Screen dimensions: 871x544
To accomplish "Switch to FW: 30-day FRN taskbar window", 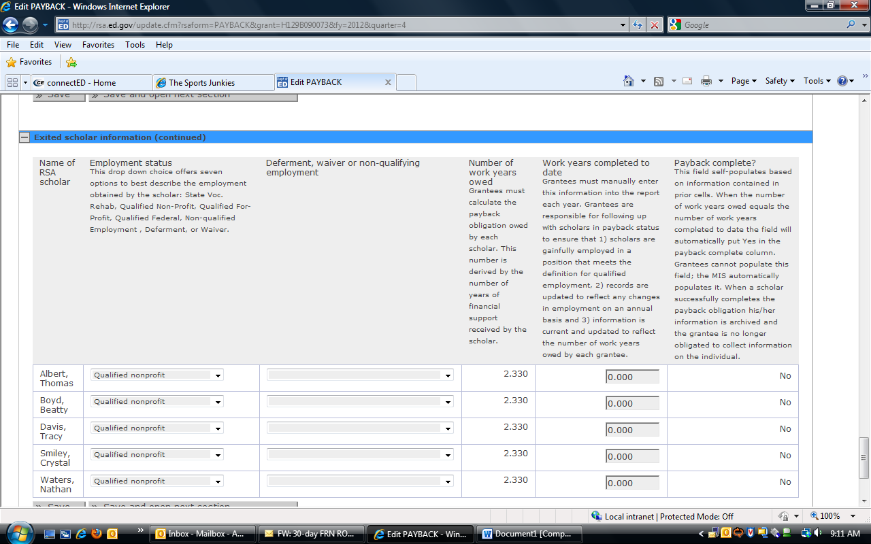I will pyautogui.click(x=311, y=534).
